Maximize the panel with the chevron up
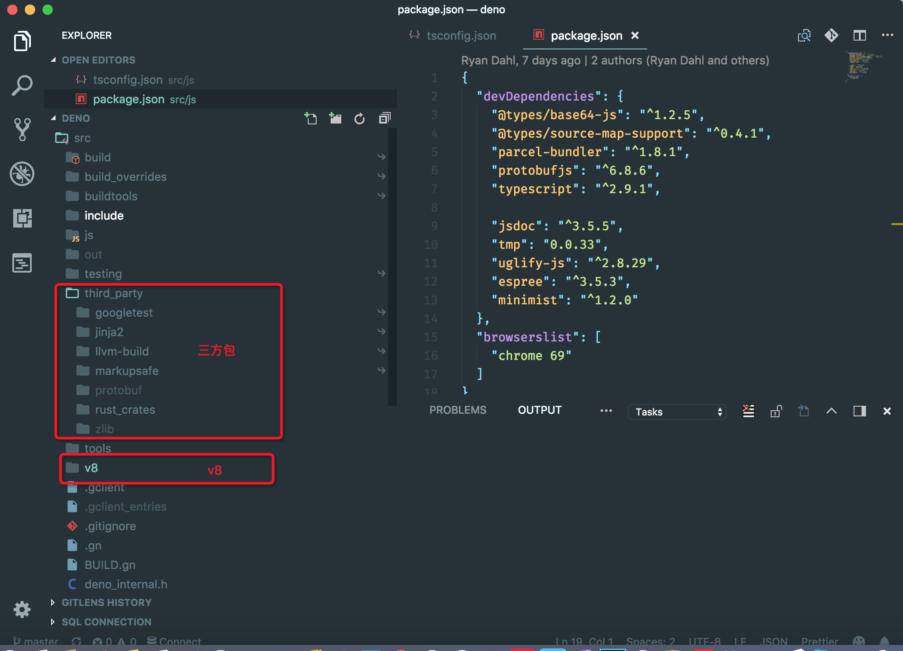Screen dimensions: 903x651 pyautogui.click(x=832, y=411)
